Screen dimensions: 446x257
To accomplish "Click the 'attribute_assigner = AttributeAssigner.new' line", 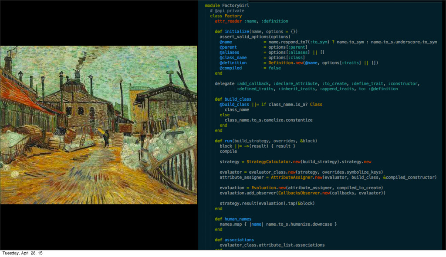I will click(x=328, y=177).
